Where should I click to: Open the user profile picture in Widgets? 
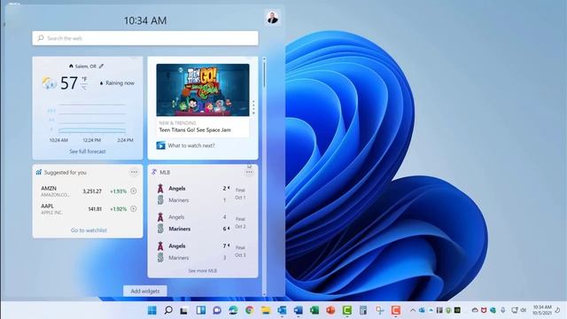point(272,18)
